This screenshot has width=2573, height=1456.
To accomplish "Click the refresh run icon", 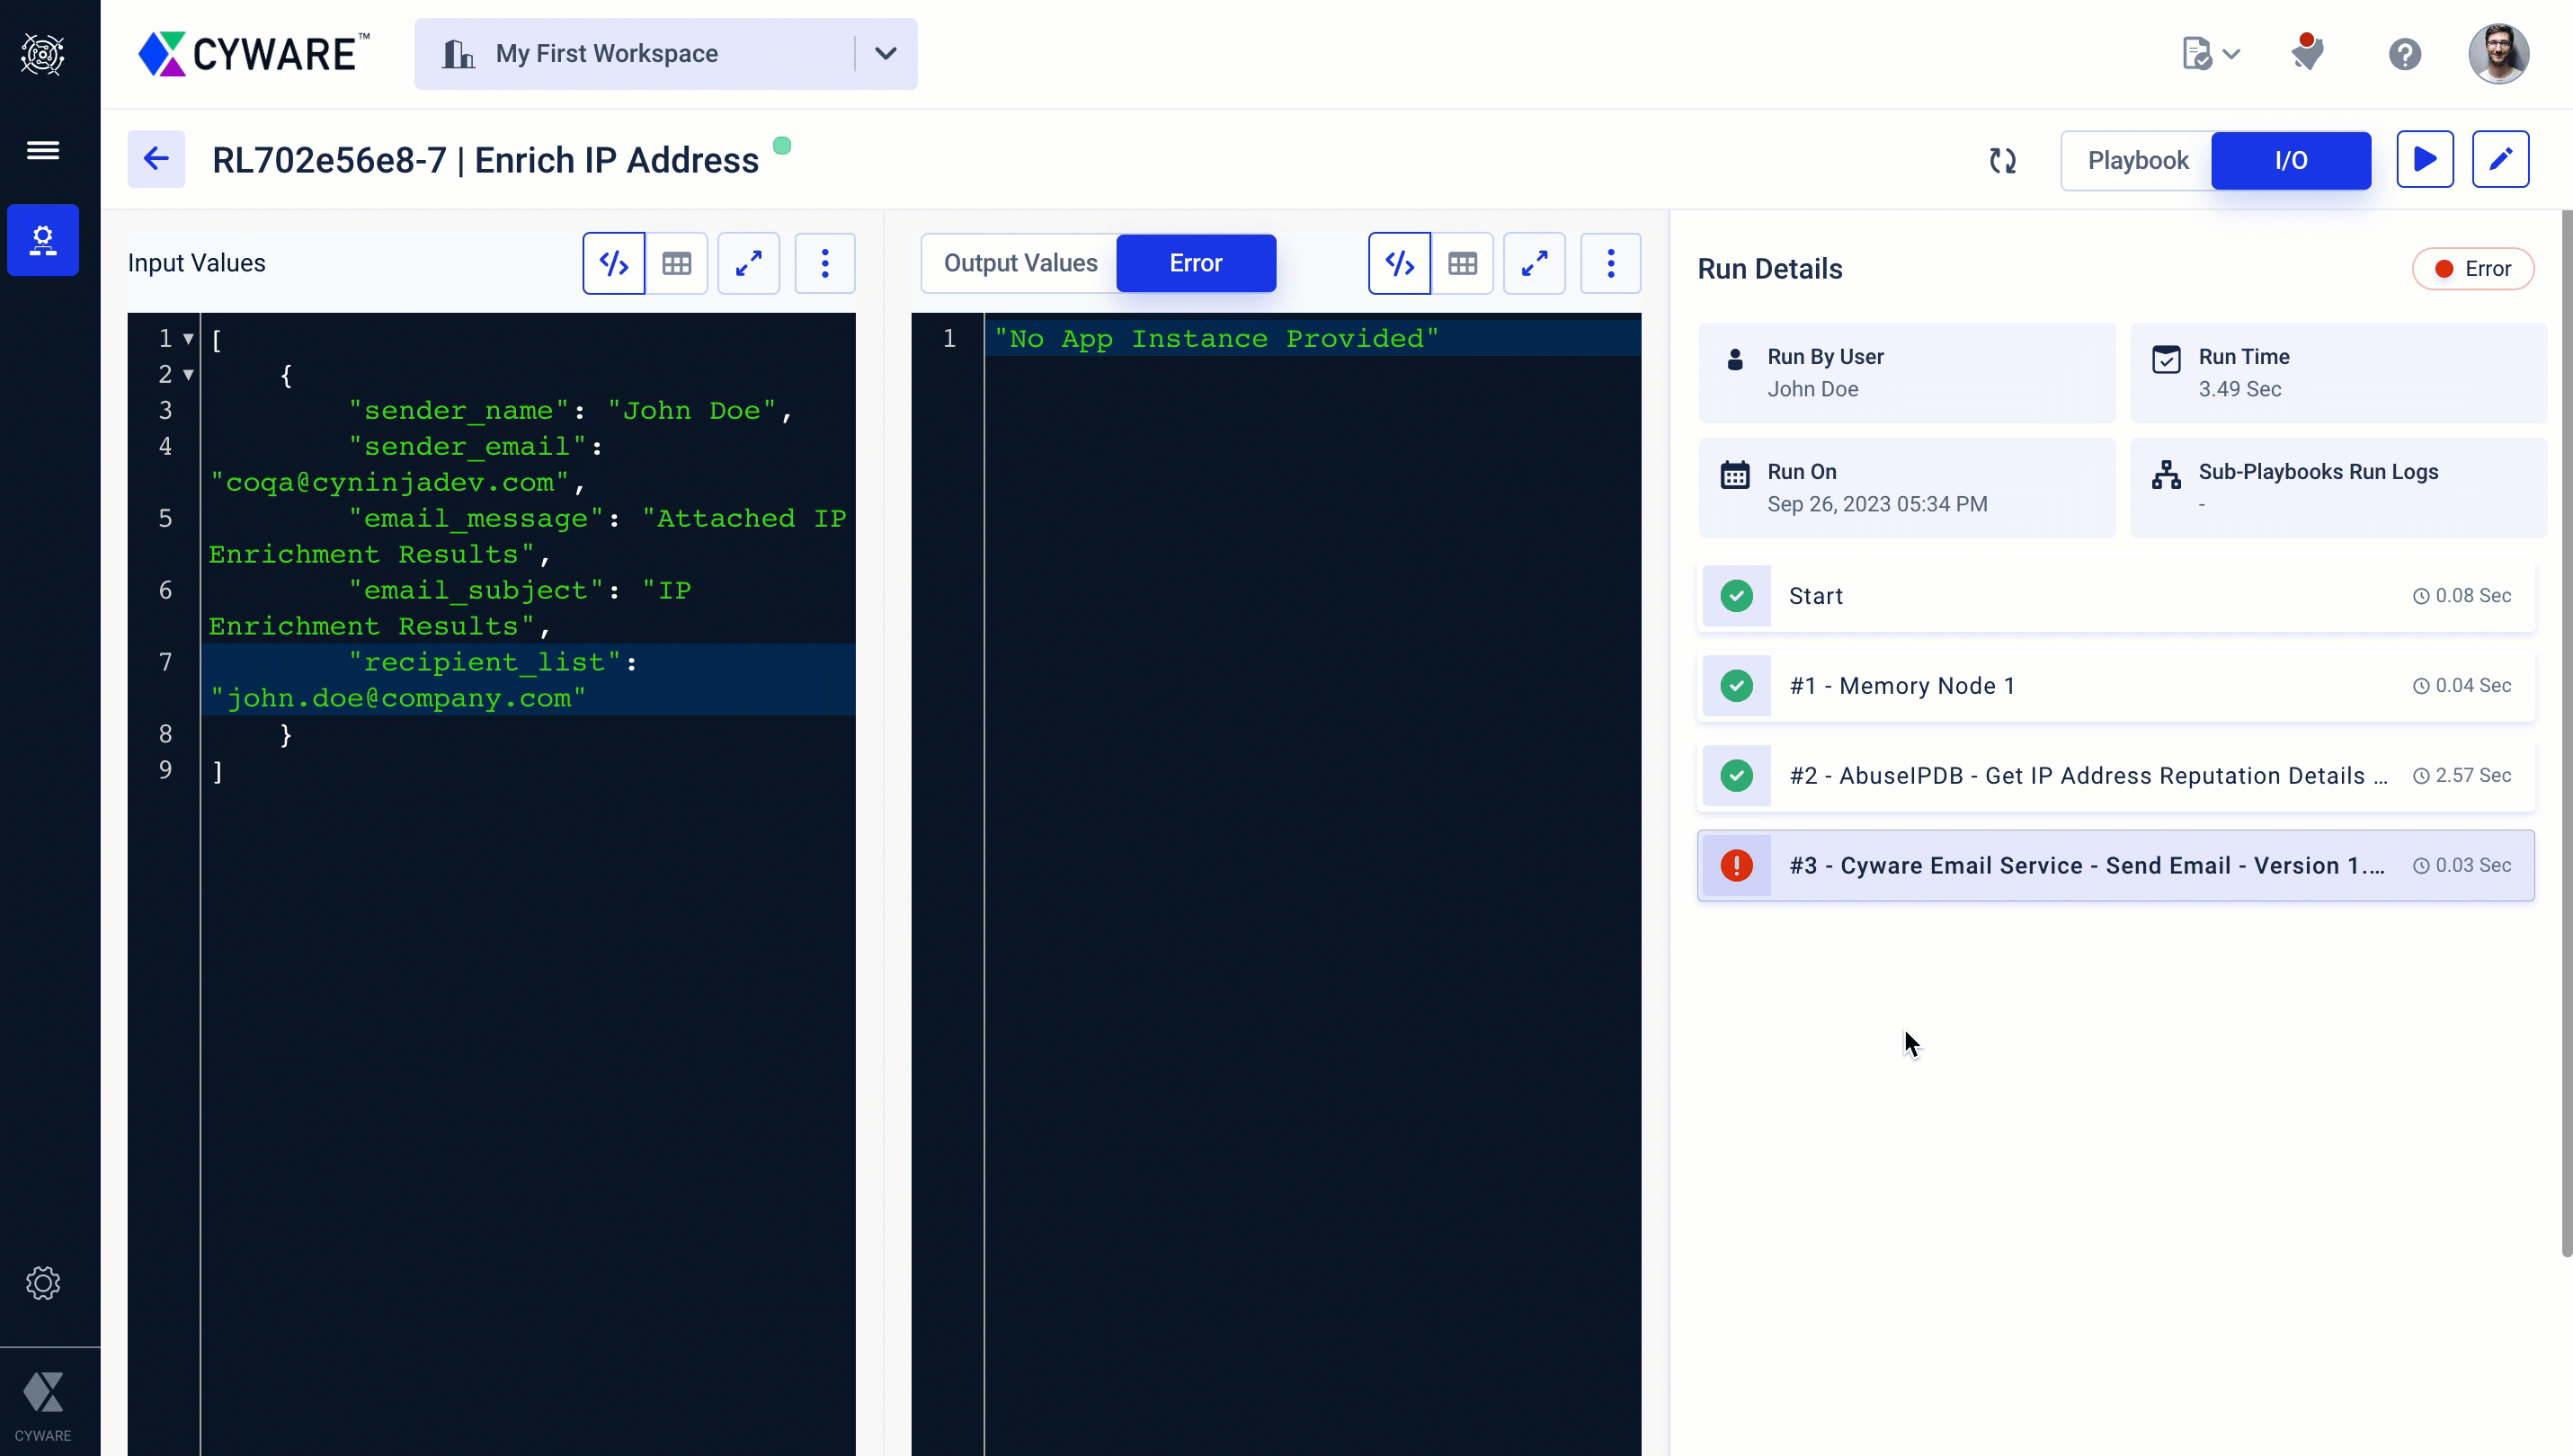I will tap(2002, 160).
